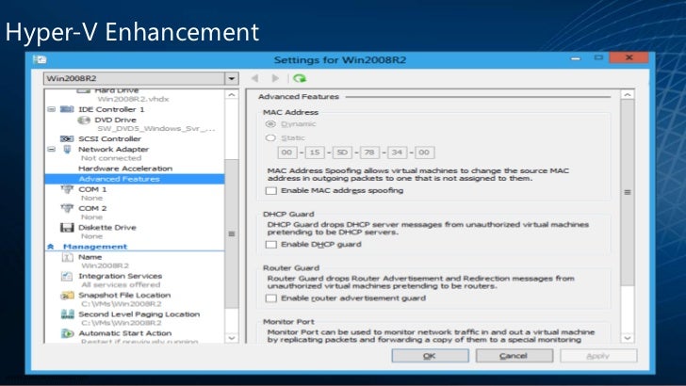Screen dimensions: 686x386
Task: Click the left tree scrollbar down arrow
Action: (232, 338)
